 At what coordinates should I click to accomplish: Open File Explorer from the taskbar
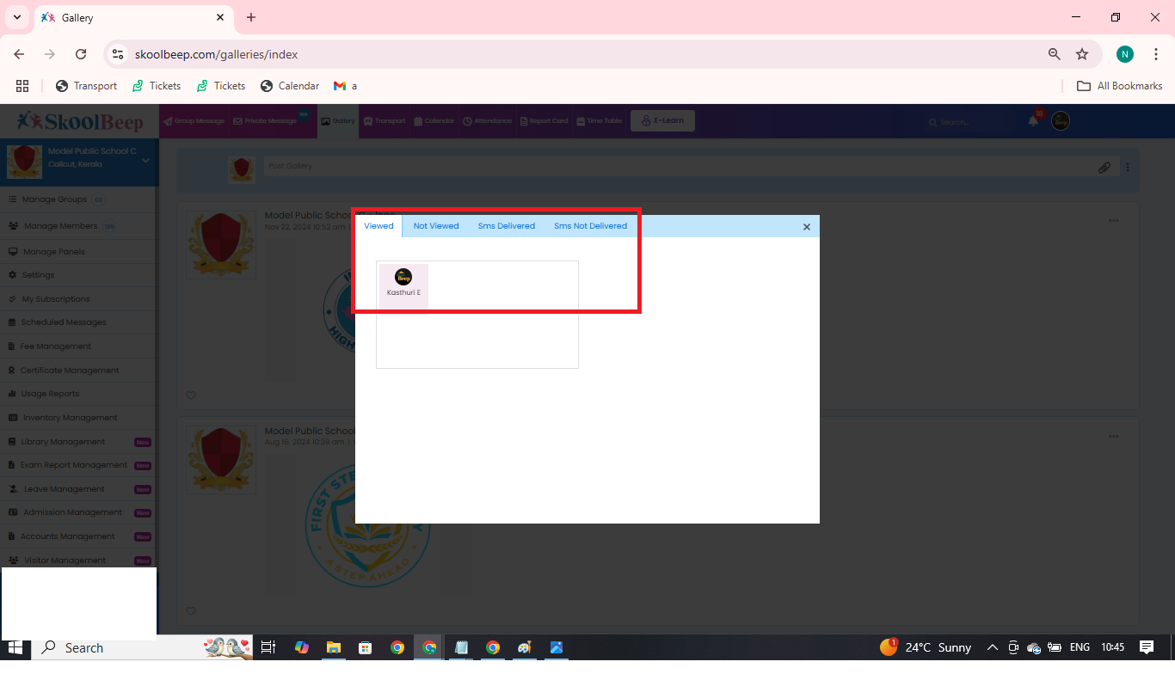tap(333, 647)
